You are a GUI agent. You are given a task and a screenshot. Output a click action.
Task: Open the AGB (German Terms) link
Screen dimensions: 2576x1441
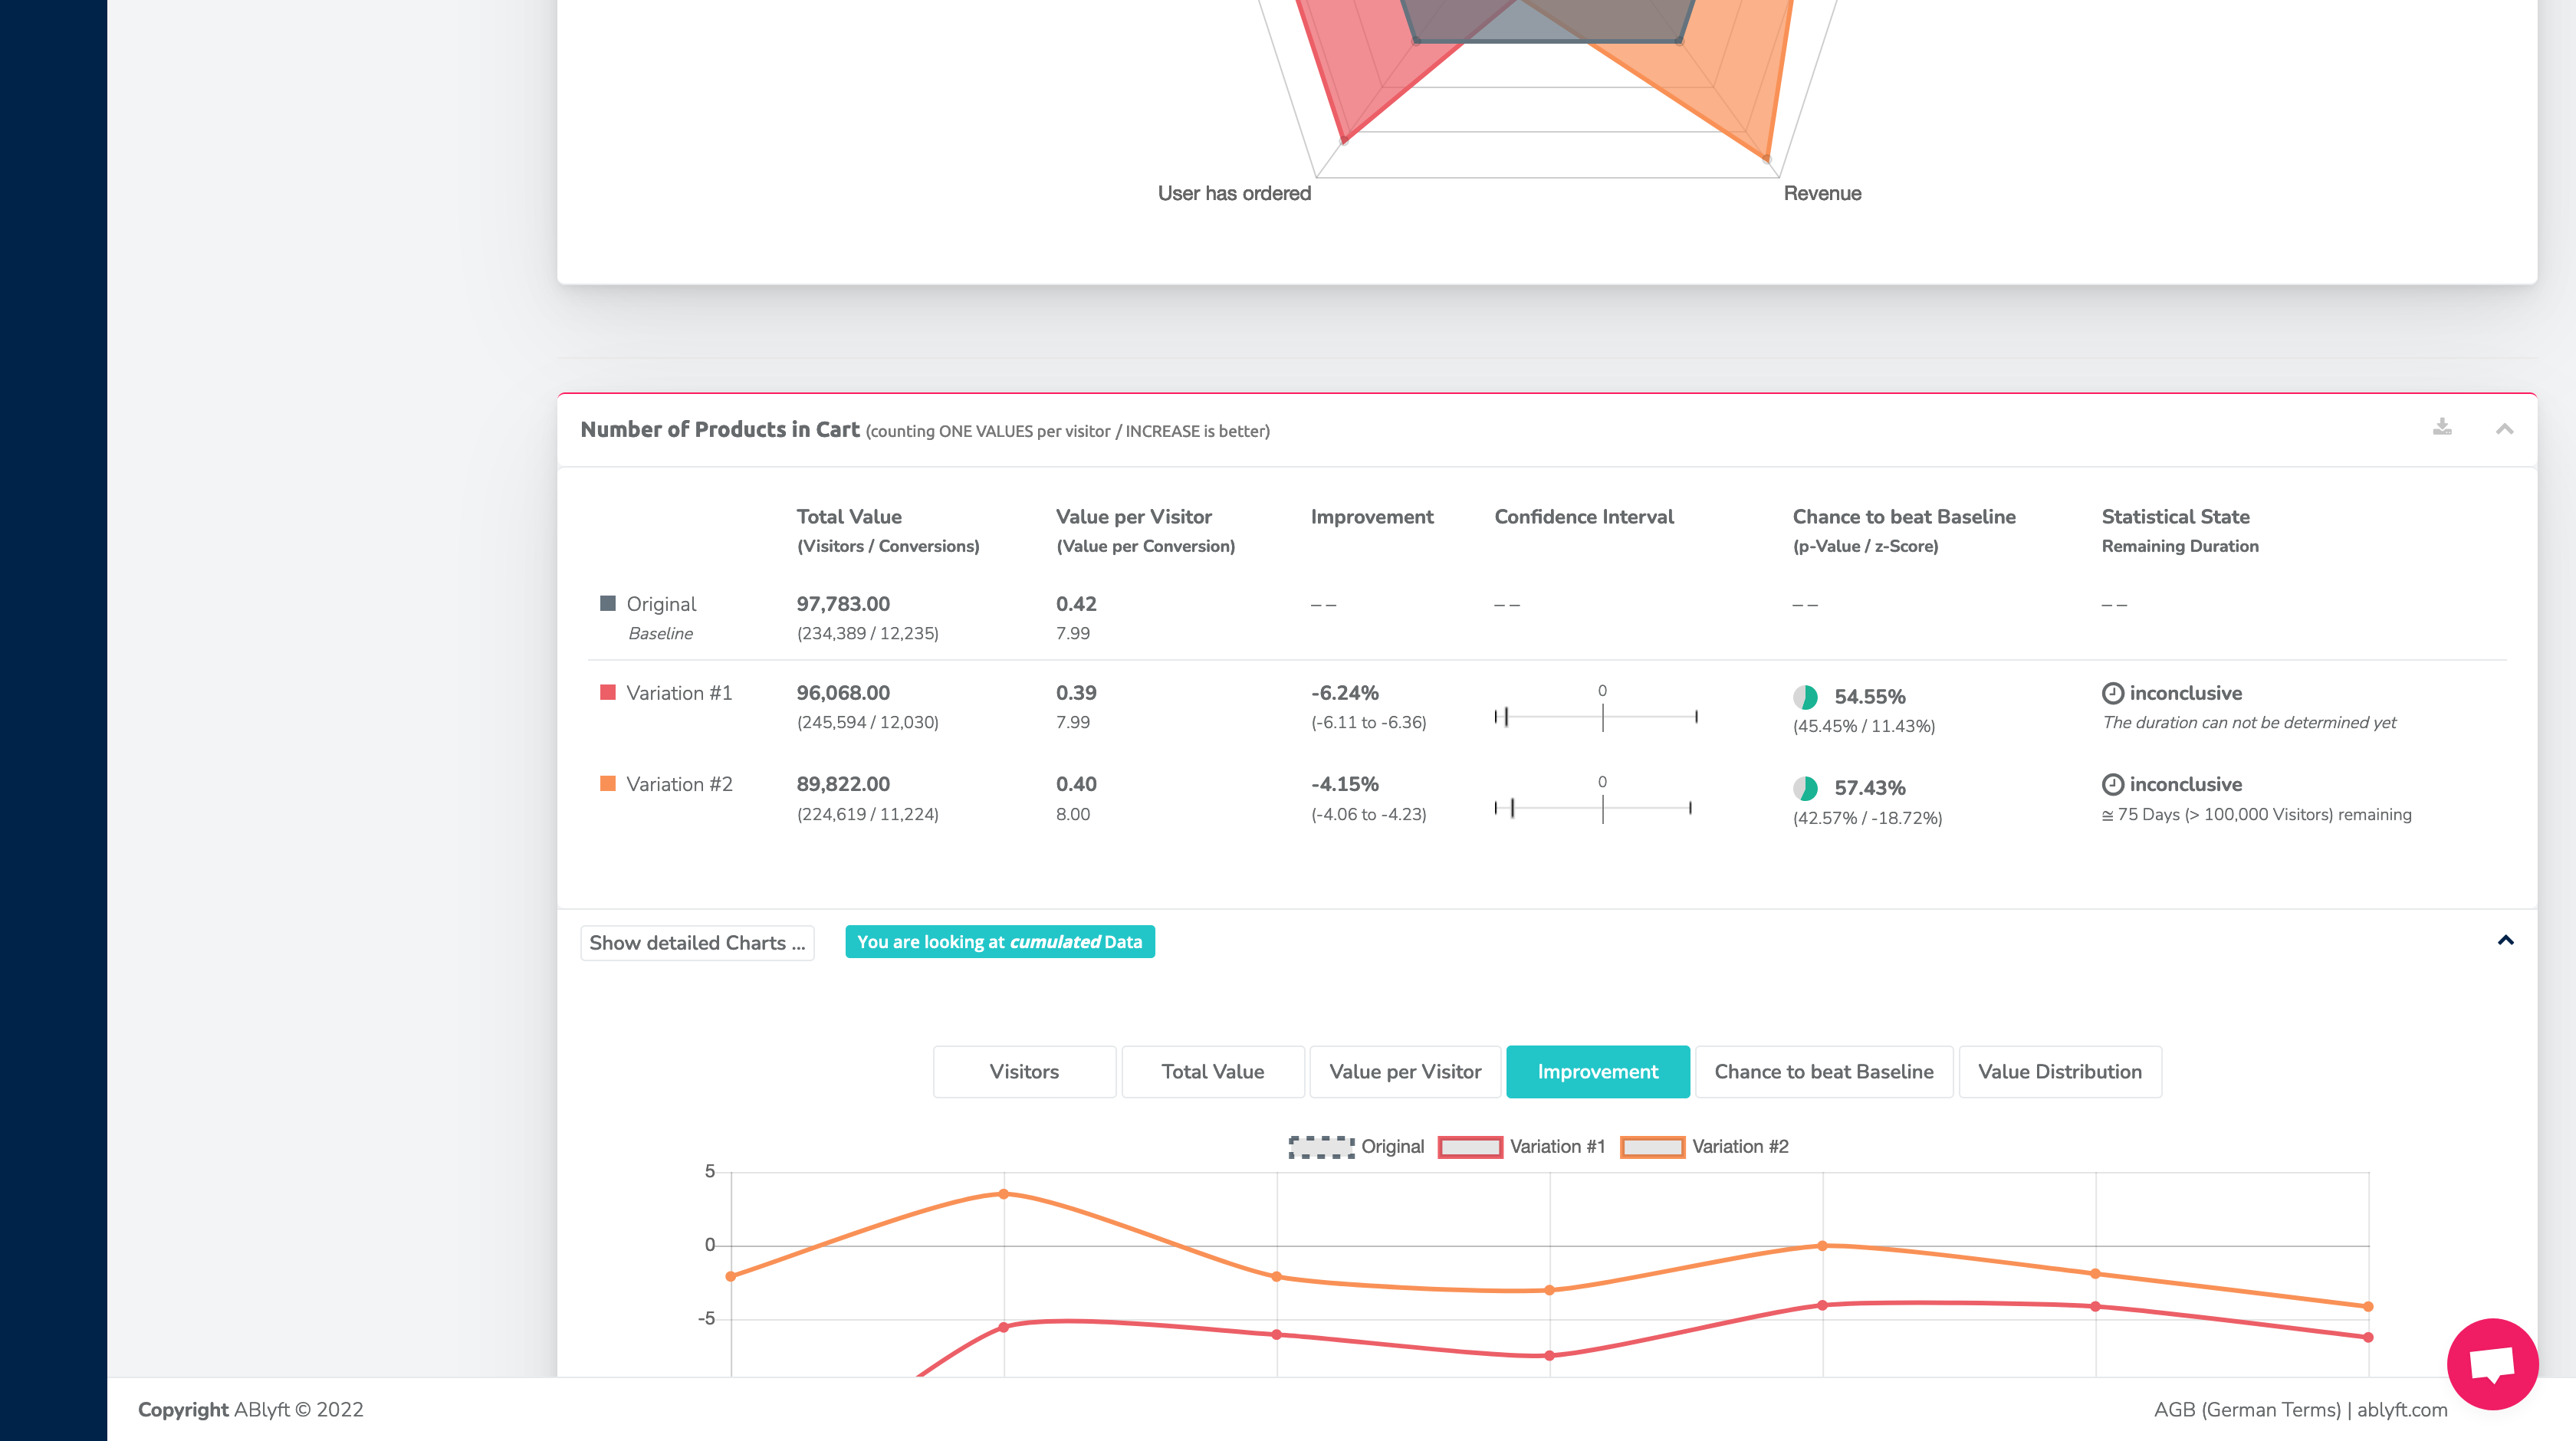2246,1409
